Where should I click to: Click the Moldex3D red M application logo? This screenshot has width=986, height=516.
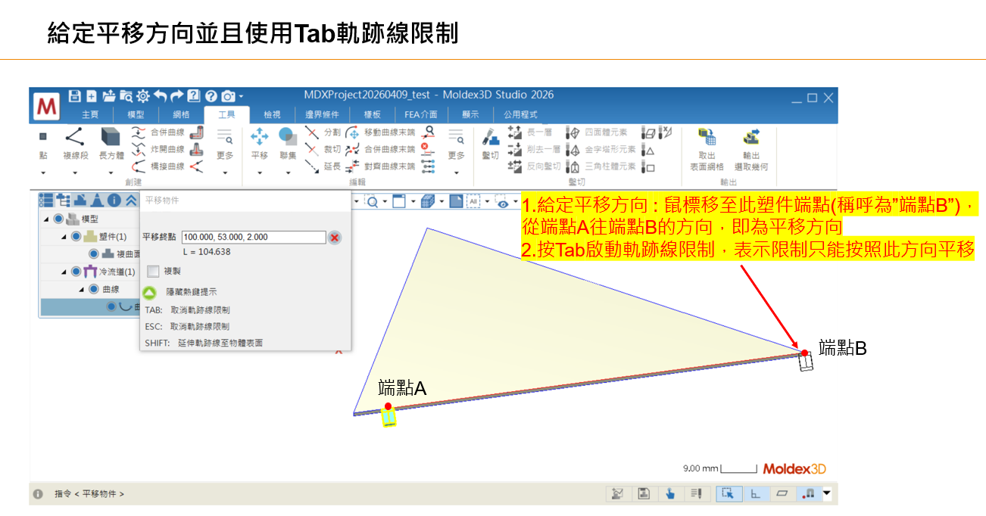point(47,106)
